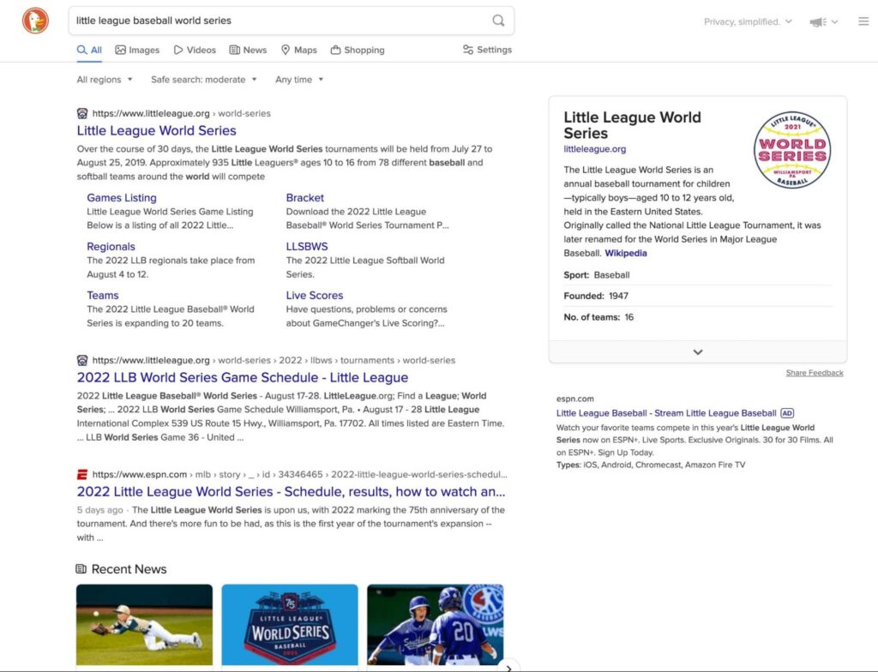Image resolution: width=878 pixels, height=672 pixels.
Task: Click the DuckDuckGo logo
Action: [35, 21]
